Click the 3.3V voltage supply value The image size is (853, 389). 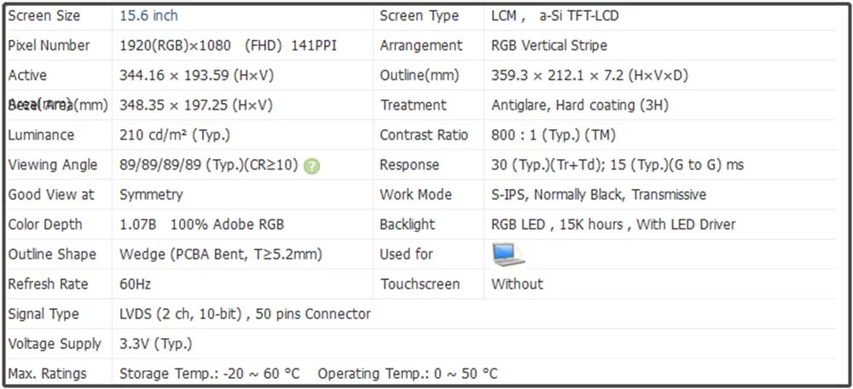(x=155, y=344)
